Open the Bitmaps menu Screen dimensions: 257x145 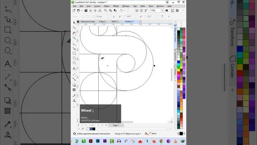[x=126, y=6]
